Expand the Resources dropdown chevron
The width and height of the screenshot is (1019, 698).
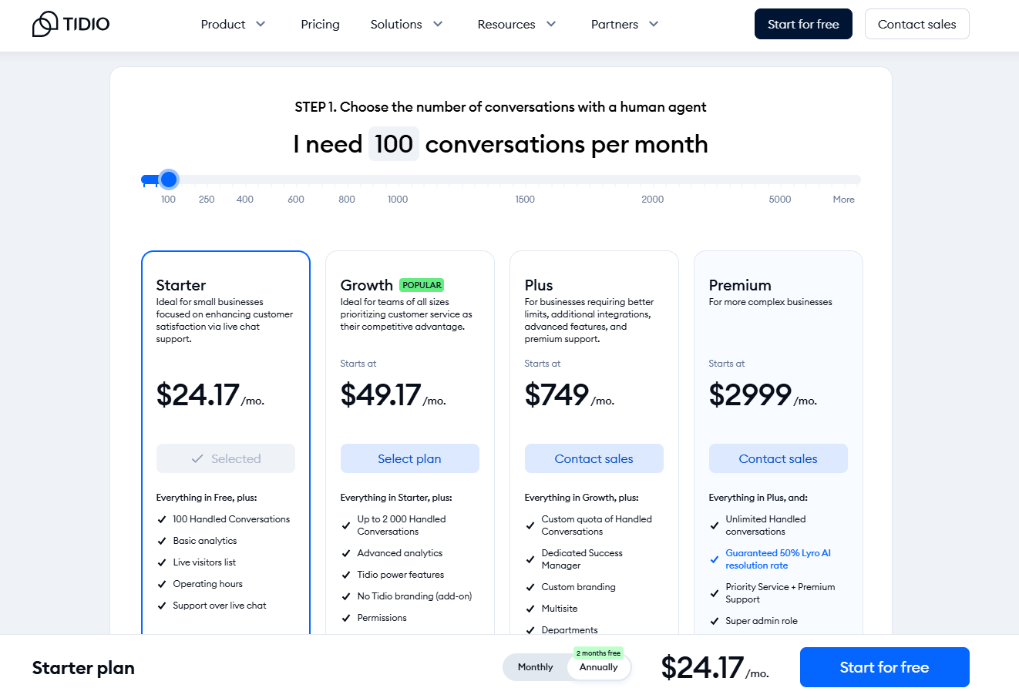tap(551, 24)
